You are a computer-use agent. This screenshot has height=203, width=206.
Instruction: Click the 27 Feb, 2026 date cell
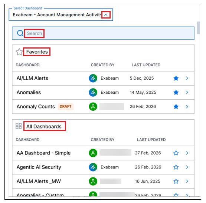pos(148,153)
